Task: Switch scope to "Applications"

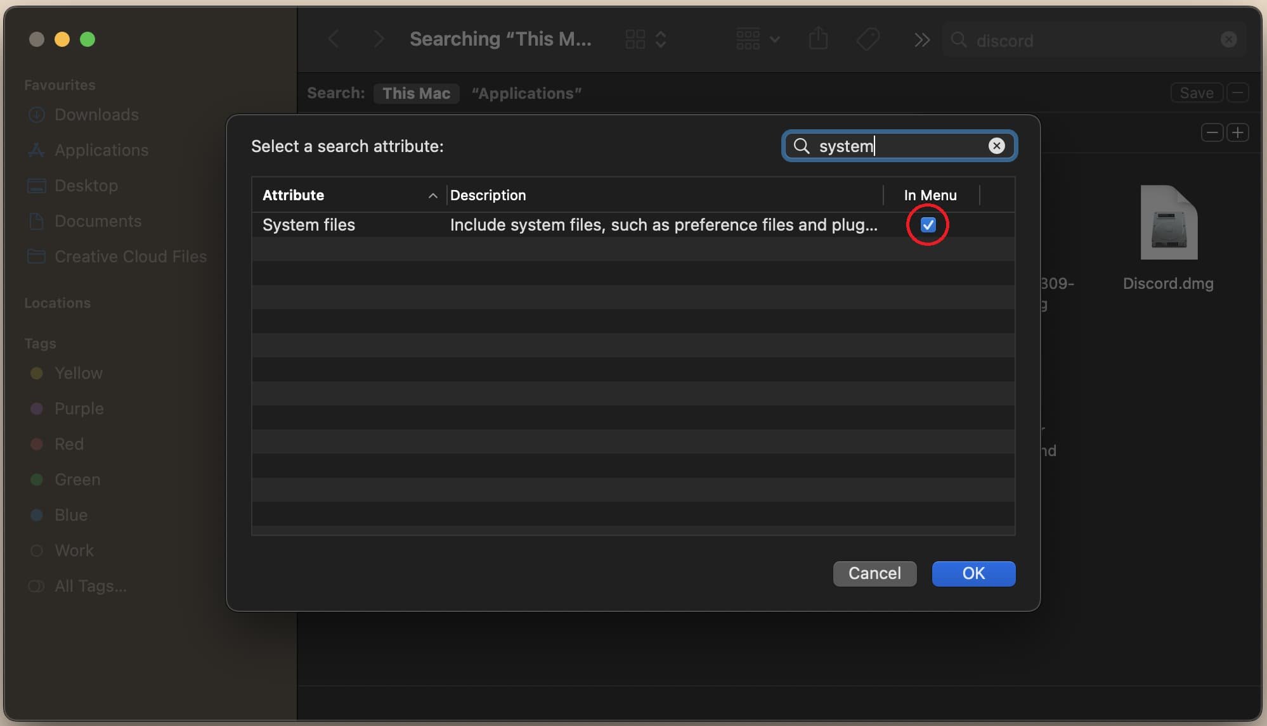Action: pos(526,93)
